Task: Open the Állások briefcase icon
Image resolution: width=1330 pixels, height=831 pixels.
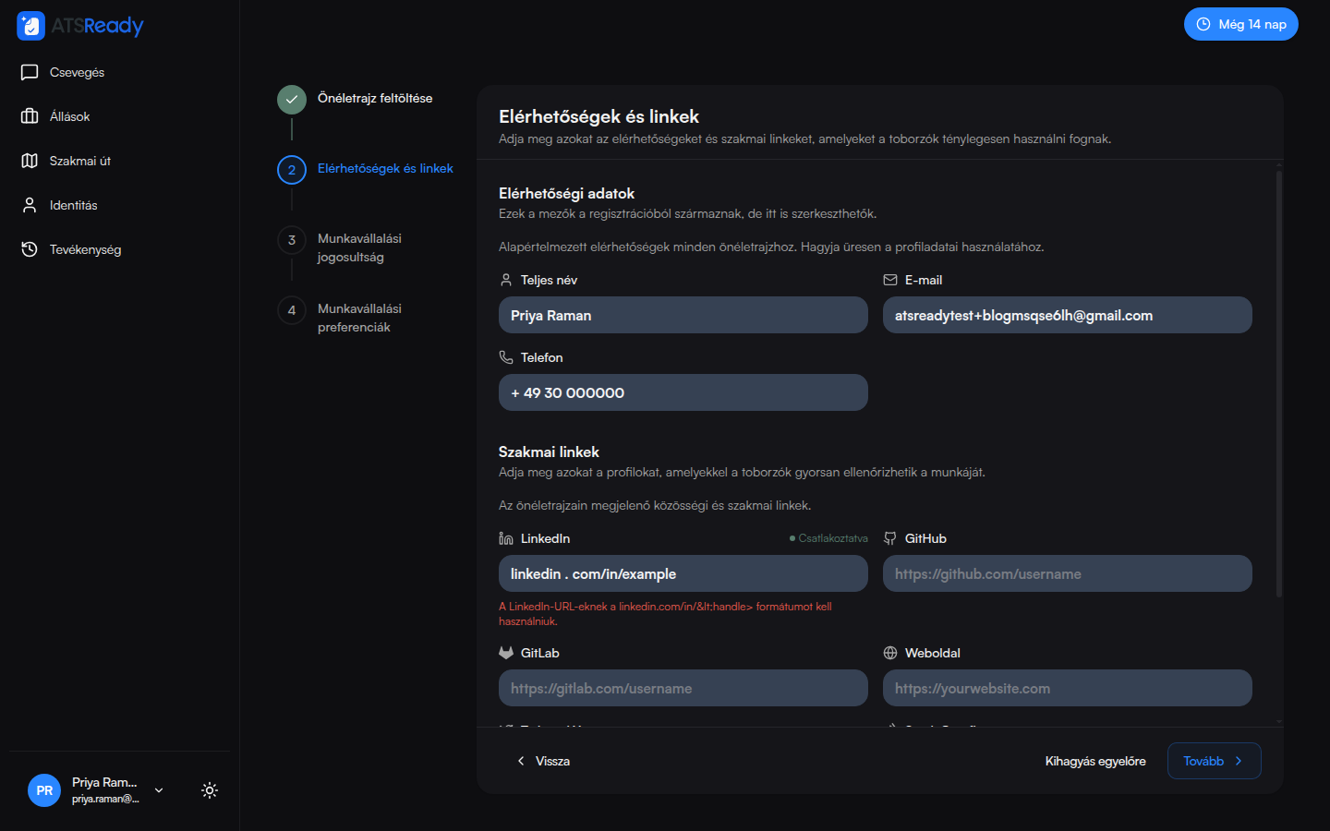Action: click(x=30, y=116)
